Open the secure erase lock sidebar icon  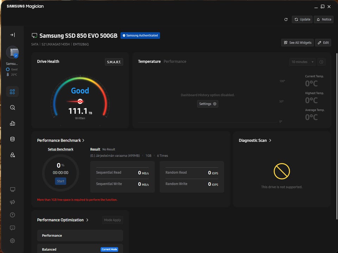click(x=12, y=155)
